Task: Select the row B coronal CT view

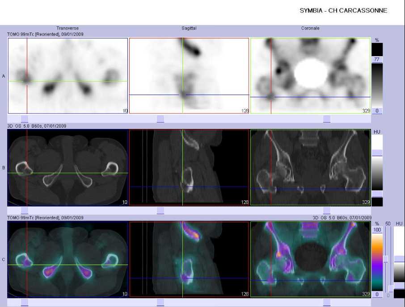Action: pos(311,167)
